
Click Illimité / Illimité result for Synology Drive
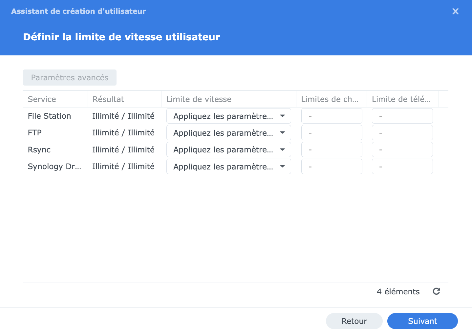pos(123,167)
